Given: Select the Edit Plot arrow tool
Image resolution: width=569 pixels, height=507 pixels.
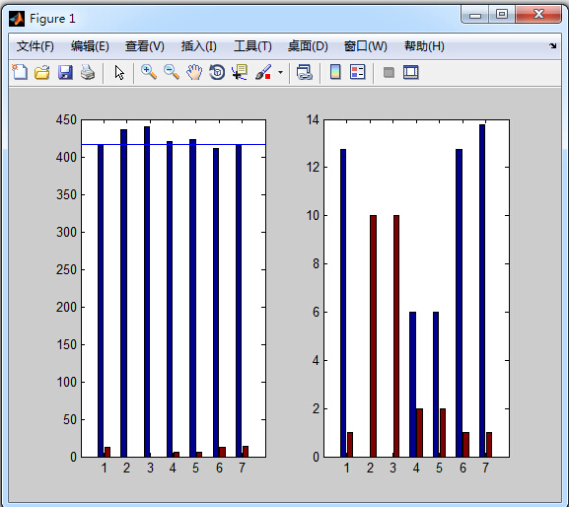Looking at the screenshot, I should click(x=119, y=73).
